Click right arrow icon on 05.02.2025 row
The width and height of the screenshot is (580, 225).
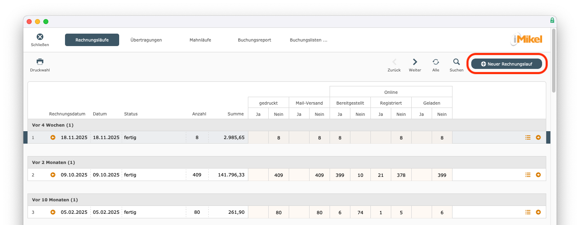coord(538,212)
